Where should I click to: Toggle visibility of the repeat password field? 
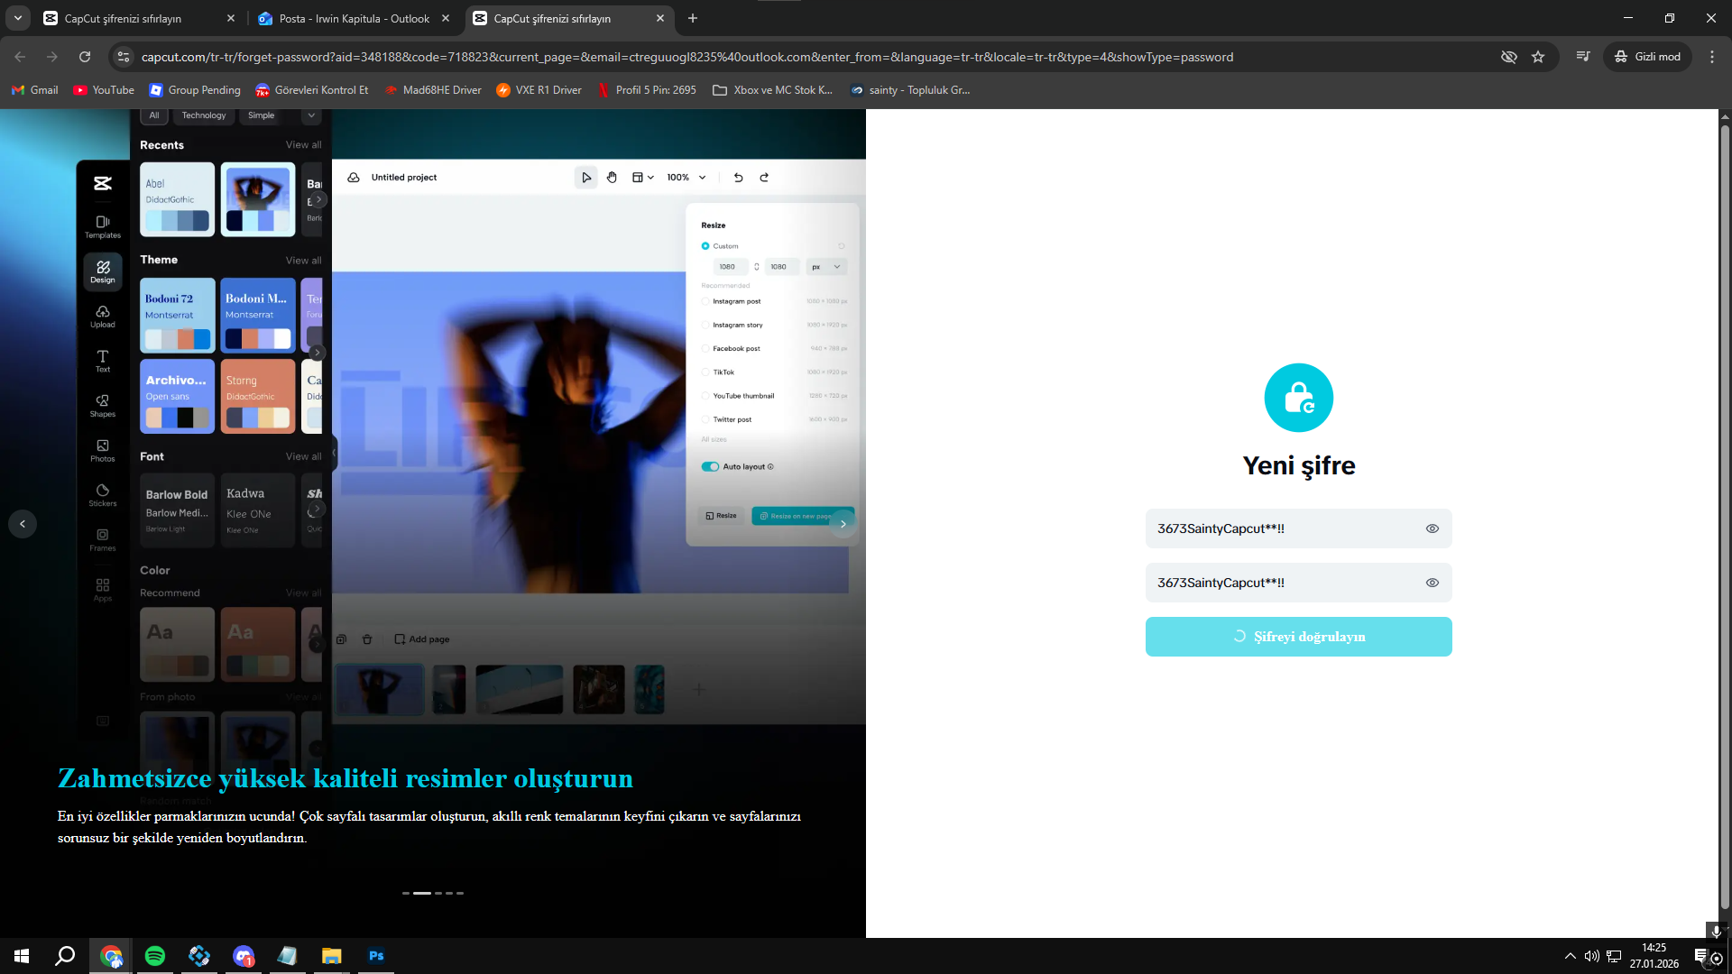click(x=1432, y=583)
